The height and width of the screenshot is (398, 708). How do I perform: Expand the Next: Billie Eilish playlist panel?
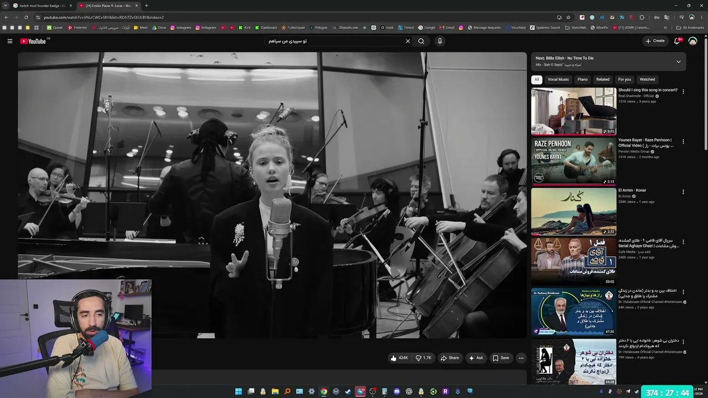pos(679,61)
